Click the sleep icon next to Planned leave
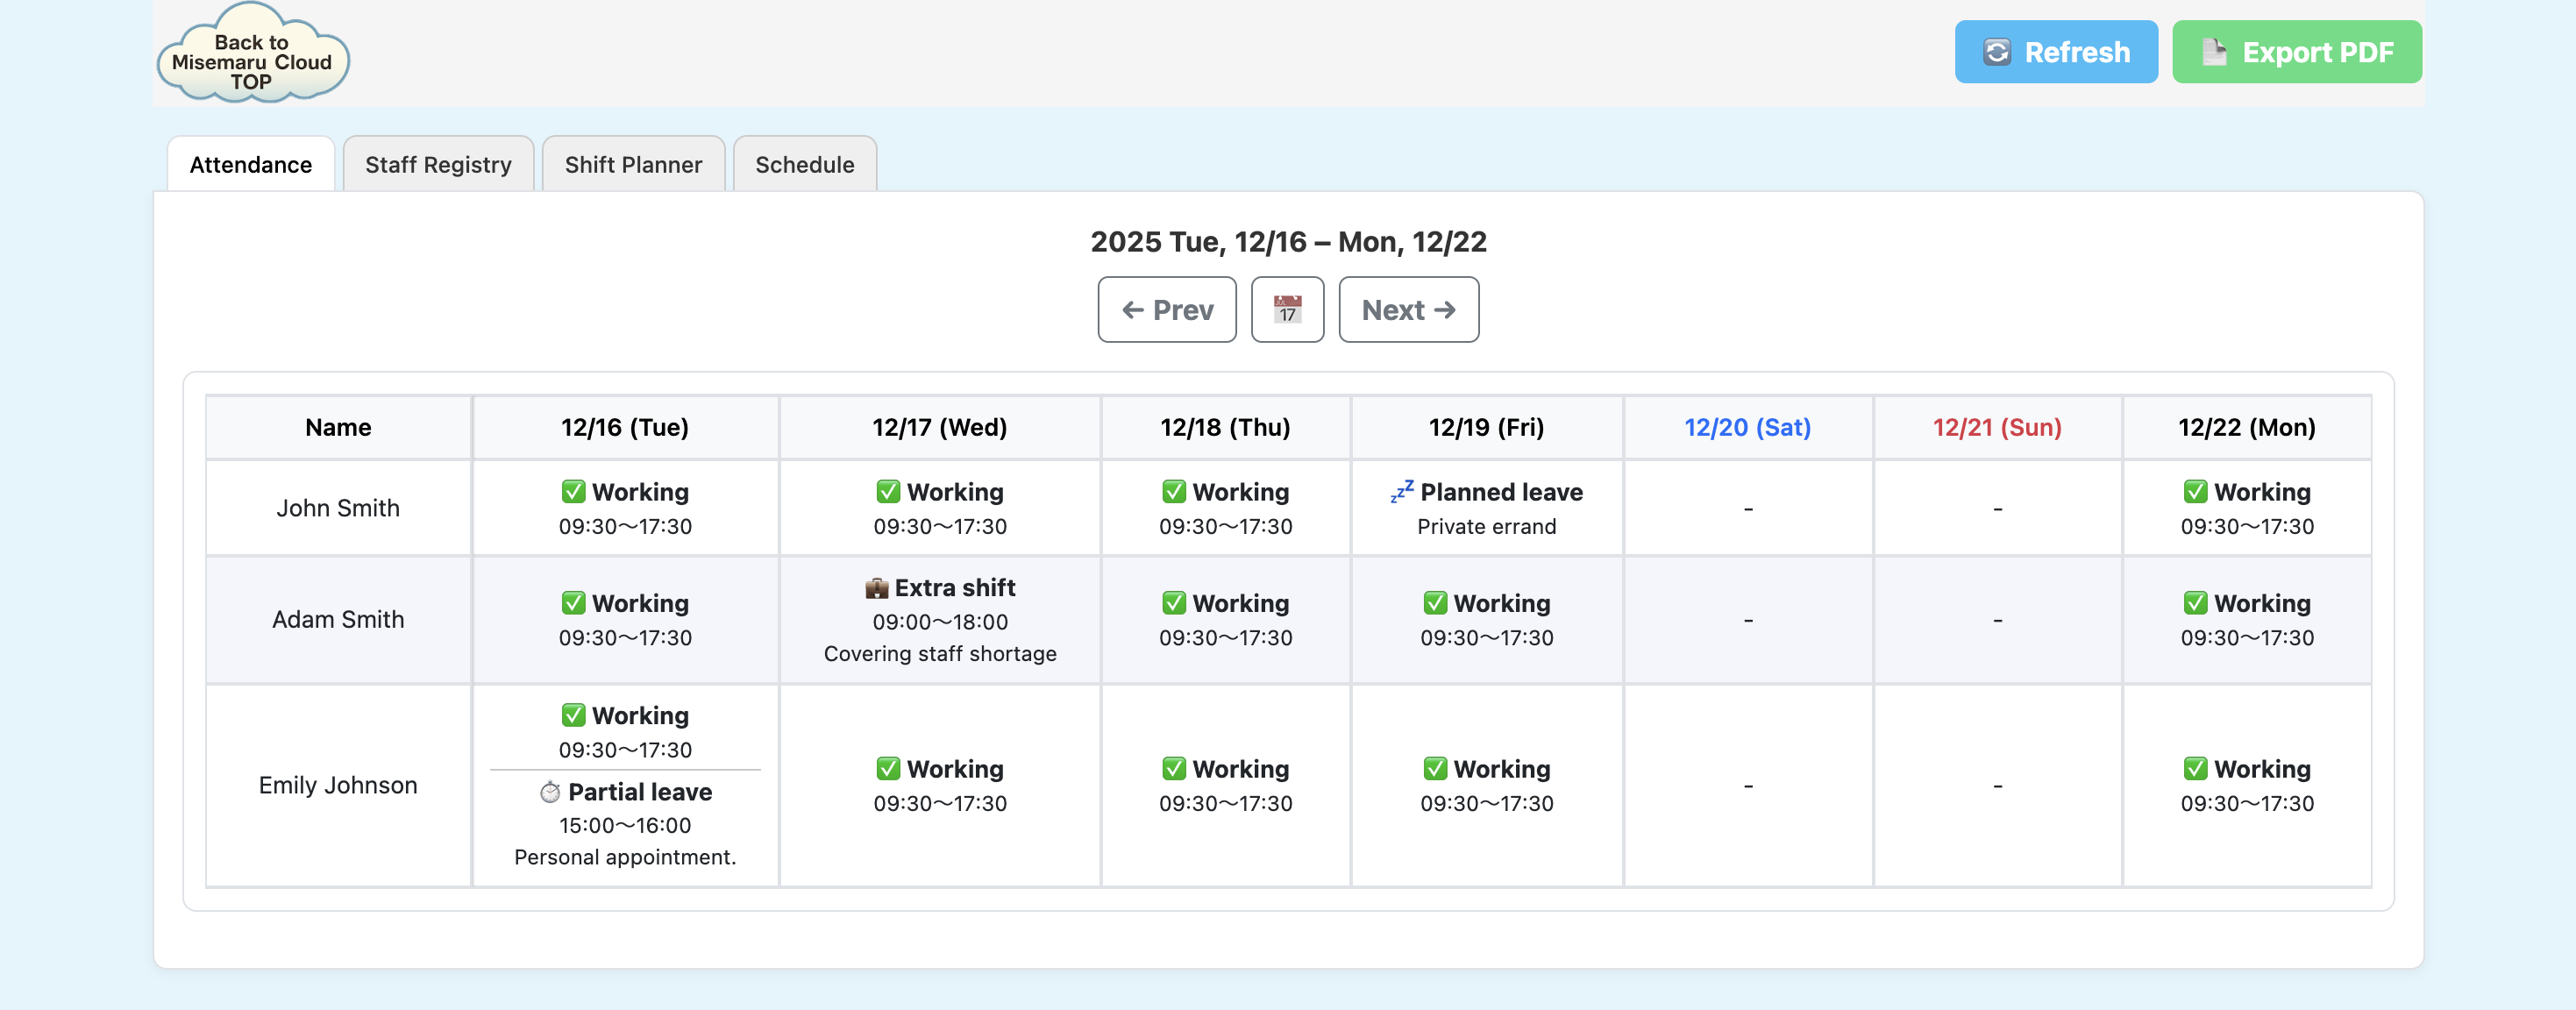This screenshot has height=1010, width=2576. coord(1401,491)
